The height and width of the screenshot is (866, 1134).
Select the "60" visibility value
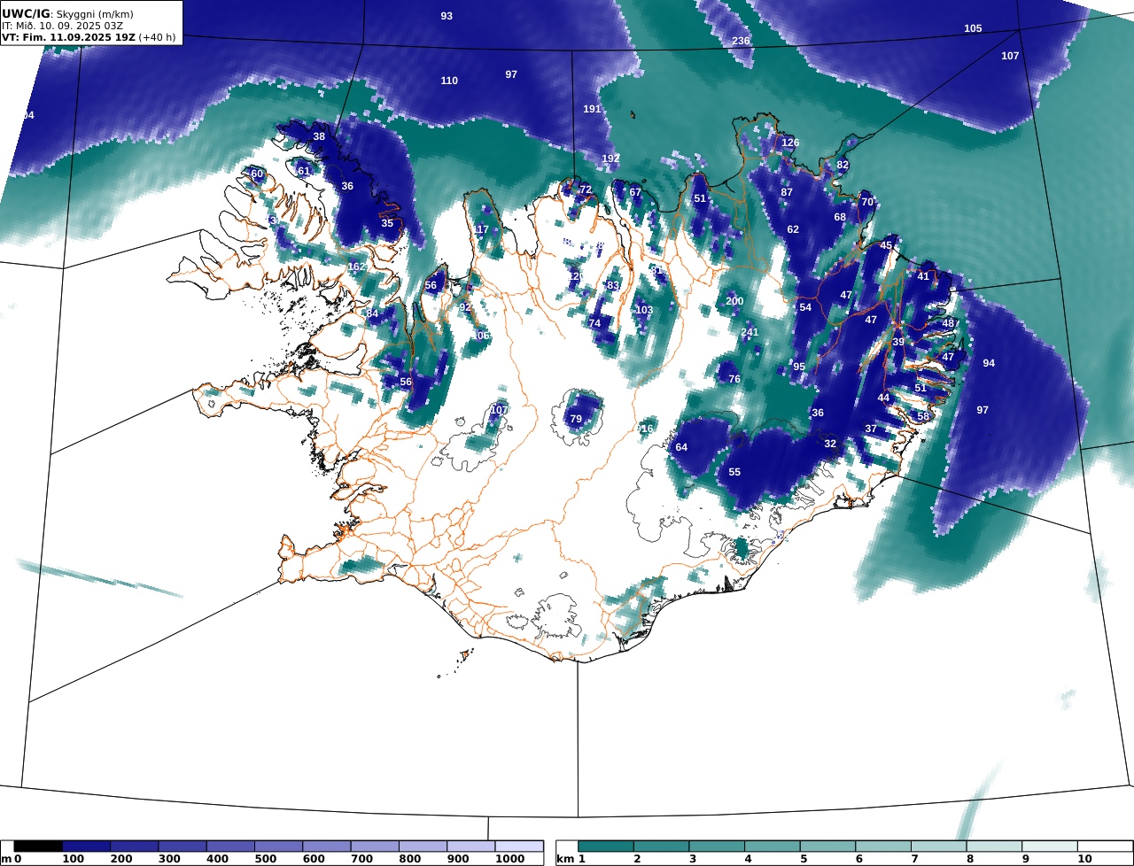pyautogui.click(x=257, y=174)
